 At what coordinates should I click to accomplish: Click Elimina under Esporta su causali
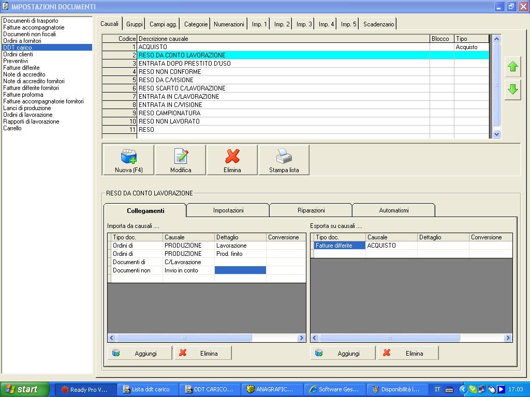pyautogui.click(x=408, y=353)
